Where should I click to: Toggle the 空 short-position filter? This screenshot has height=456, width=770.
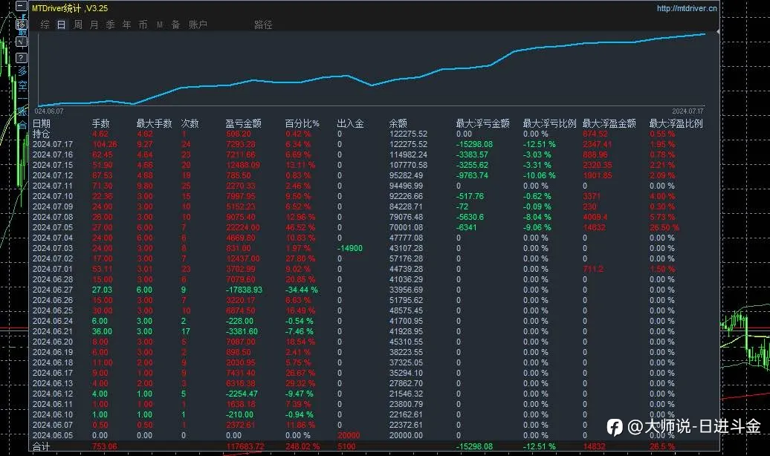point(22,85)
